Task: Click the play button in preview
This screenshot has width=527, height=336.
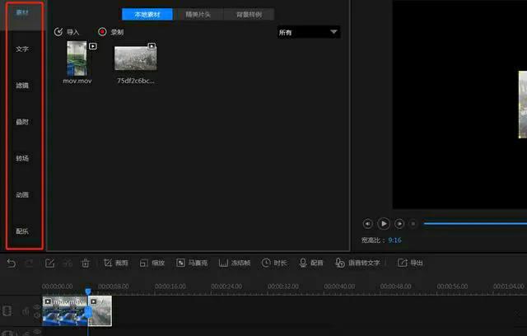Action: click(x=384, y=224)
